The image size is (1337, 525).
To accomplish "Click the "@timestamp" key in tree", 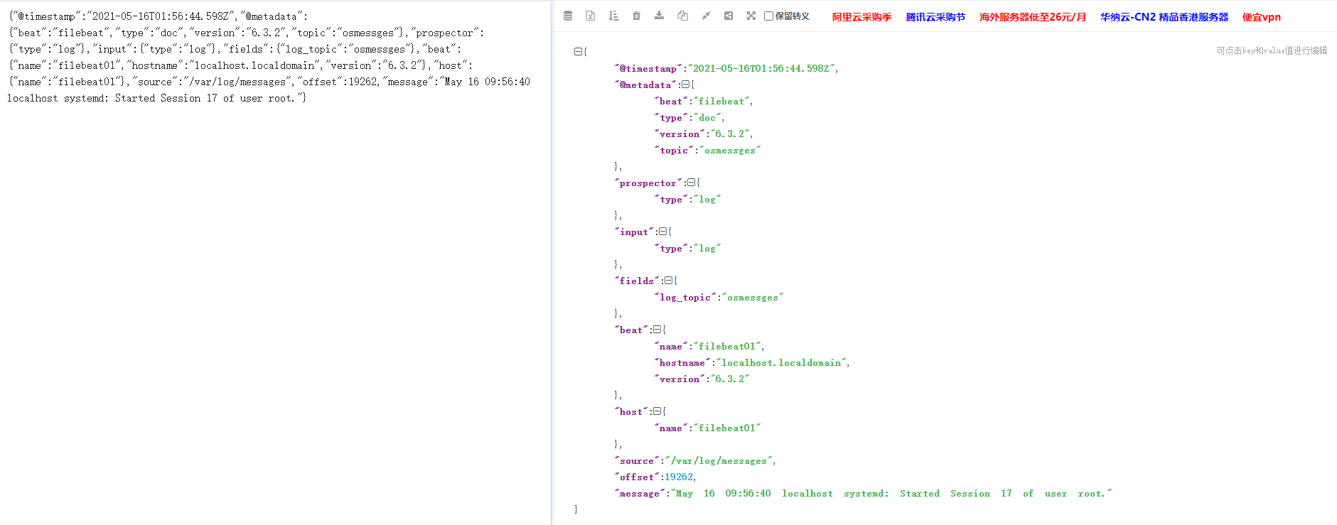I will pyautogui.click(x=648, y=68).
